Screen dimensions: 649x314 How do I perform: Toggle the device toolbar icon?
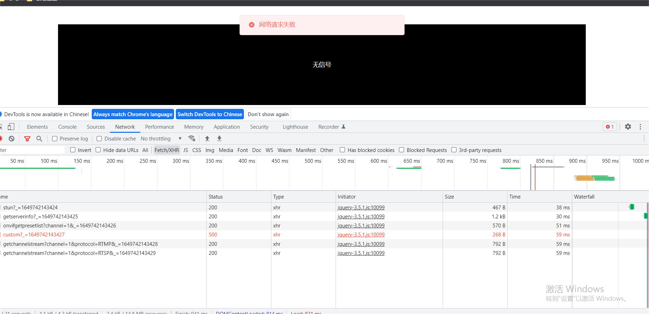(11, 127)
